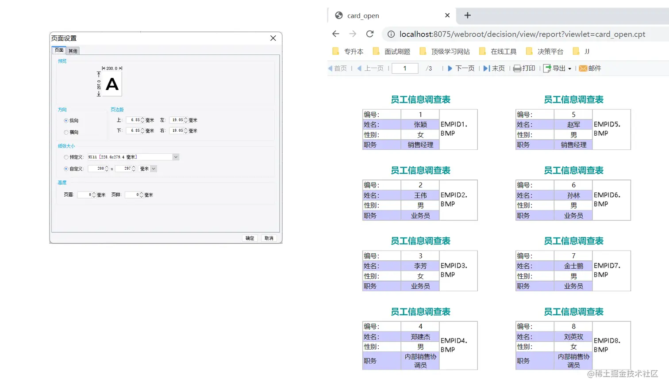Cancel page setup with 取消

(x=269, y=238)
